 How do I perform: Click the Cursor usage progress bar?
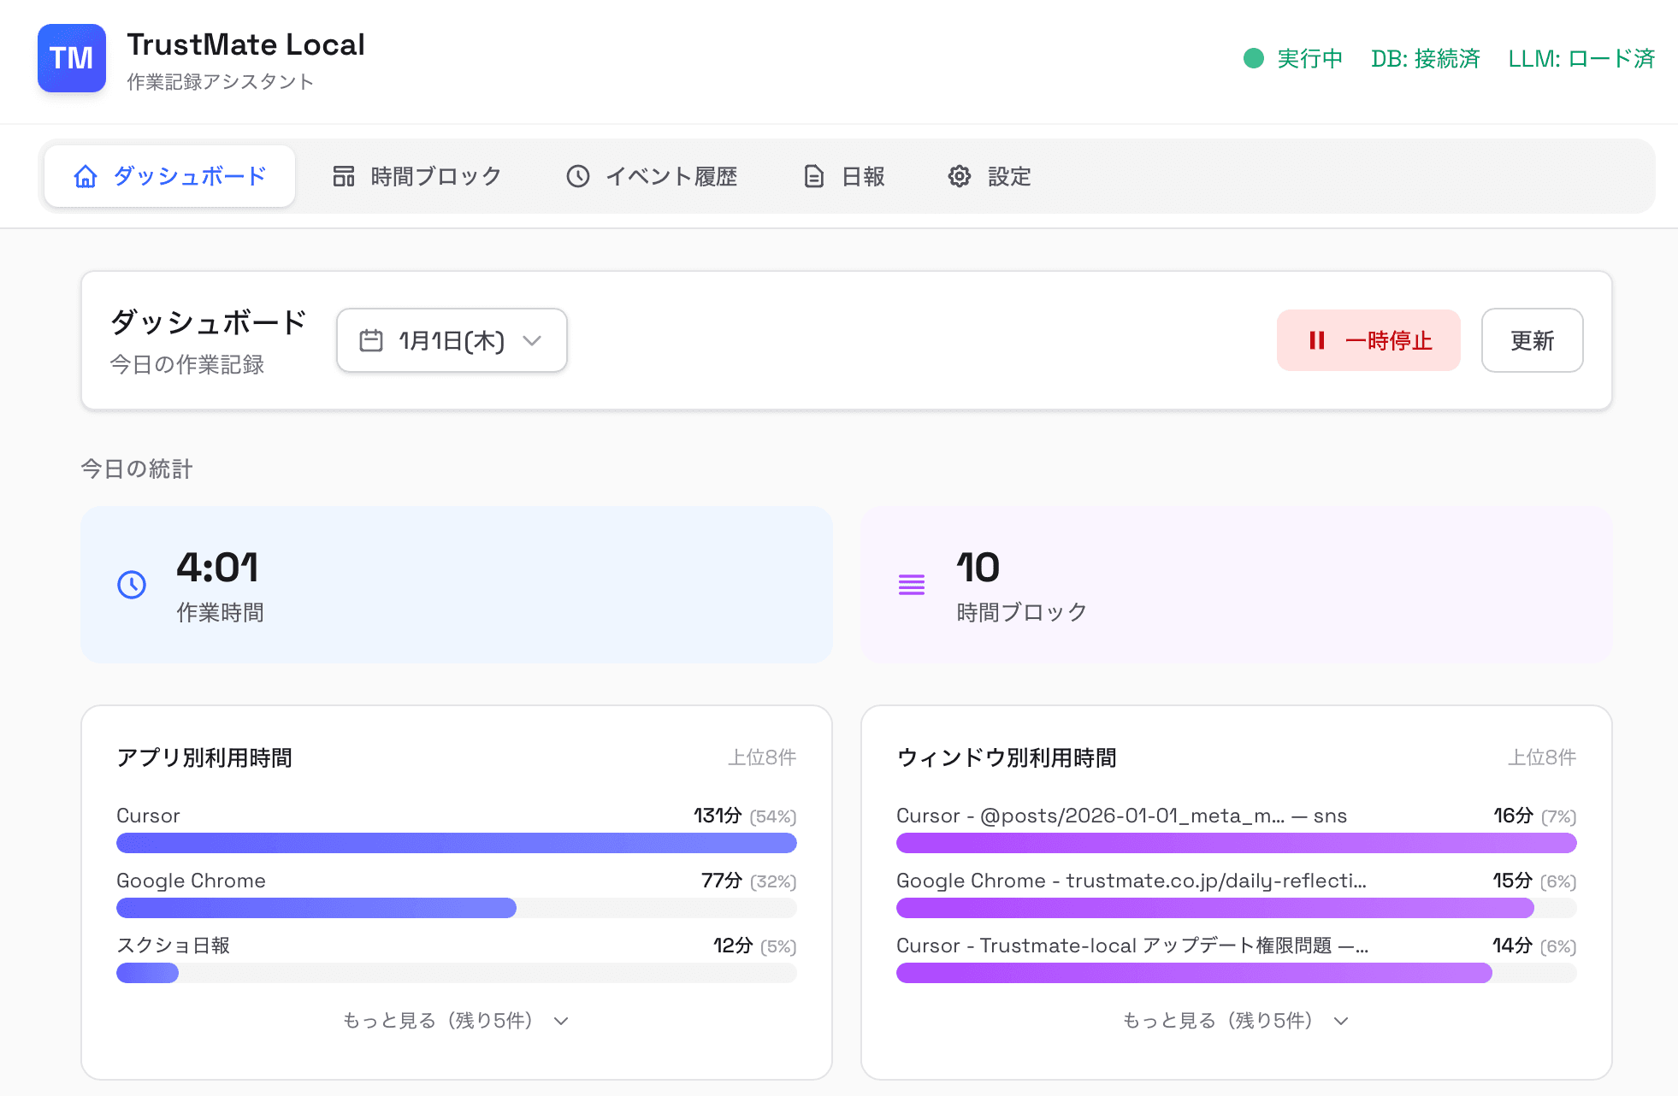(456, 843)
